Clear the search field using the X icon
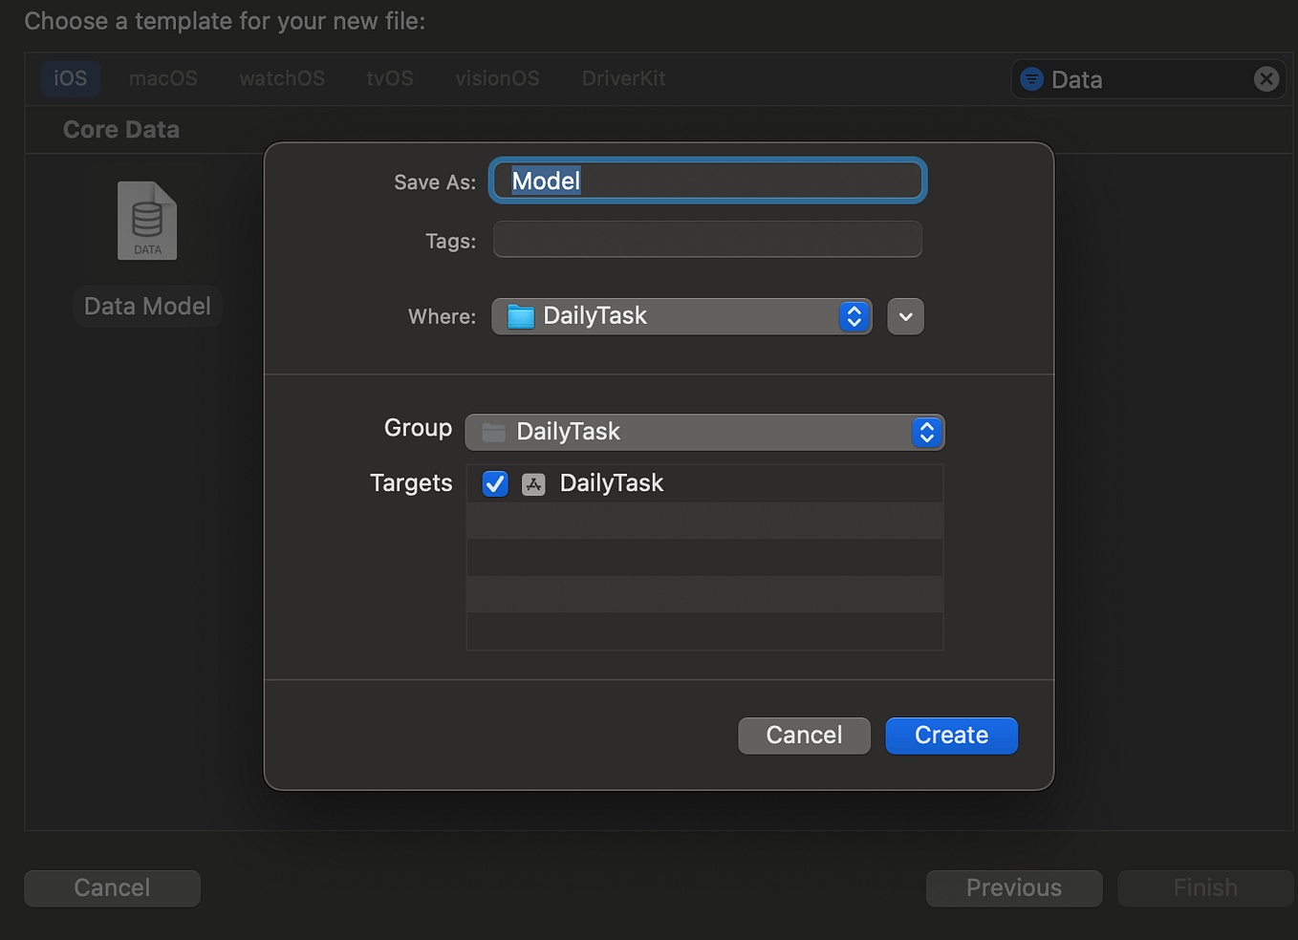This screenshot has height=940, width=1298. (x=1266, y=78)
